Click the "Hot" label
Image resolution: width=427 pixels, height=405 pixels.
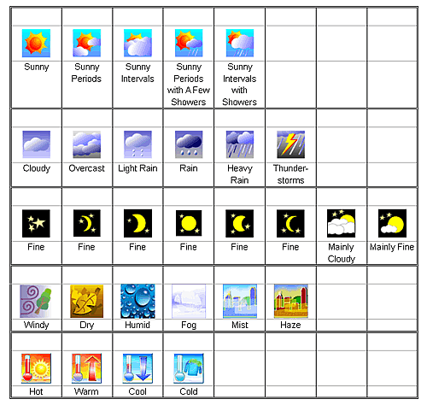[x=36, y=392]
